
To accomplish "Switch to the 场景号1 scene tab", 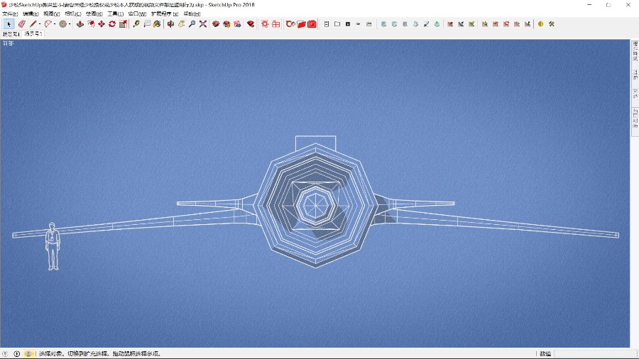I will coord(11,34).
